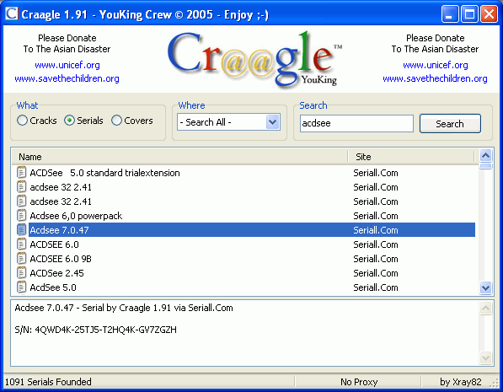Click the document icon beside Acdsee 6,0 powerpack

[x=21, y=216]
